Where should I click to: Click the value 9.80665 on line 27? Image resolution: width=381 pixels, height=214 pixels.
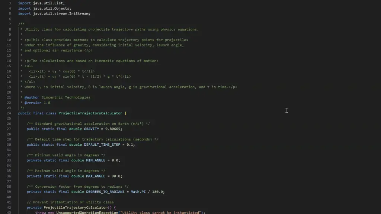click(x=113, y=129)
